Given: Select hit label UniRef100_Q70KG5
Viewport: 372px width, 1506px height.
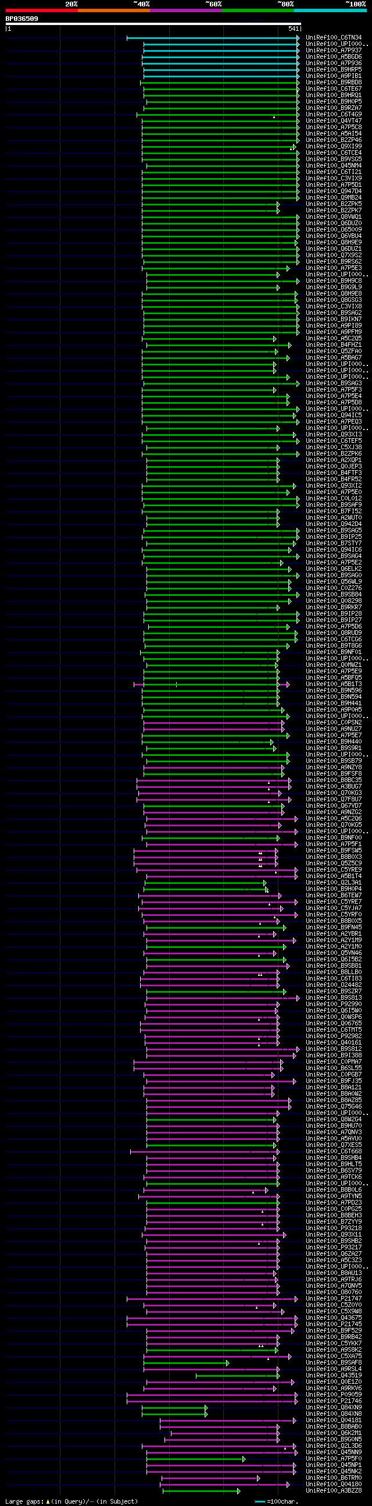Looking at the screenshot, I should click(x=334, y=827).
